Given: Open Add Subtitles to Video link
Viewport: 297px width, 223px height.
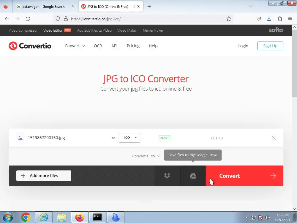Looking at the screenshot, I should click(x=94, y=30).
